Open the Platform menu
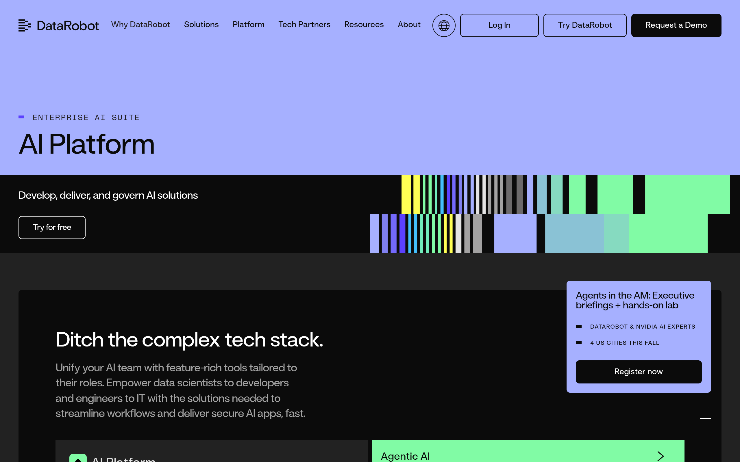 point(248,25)
